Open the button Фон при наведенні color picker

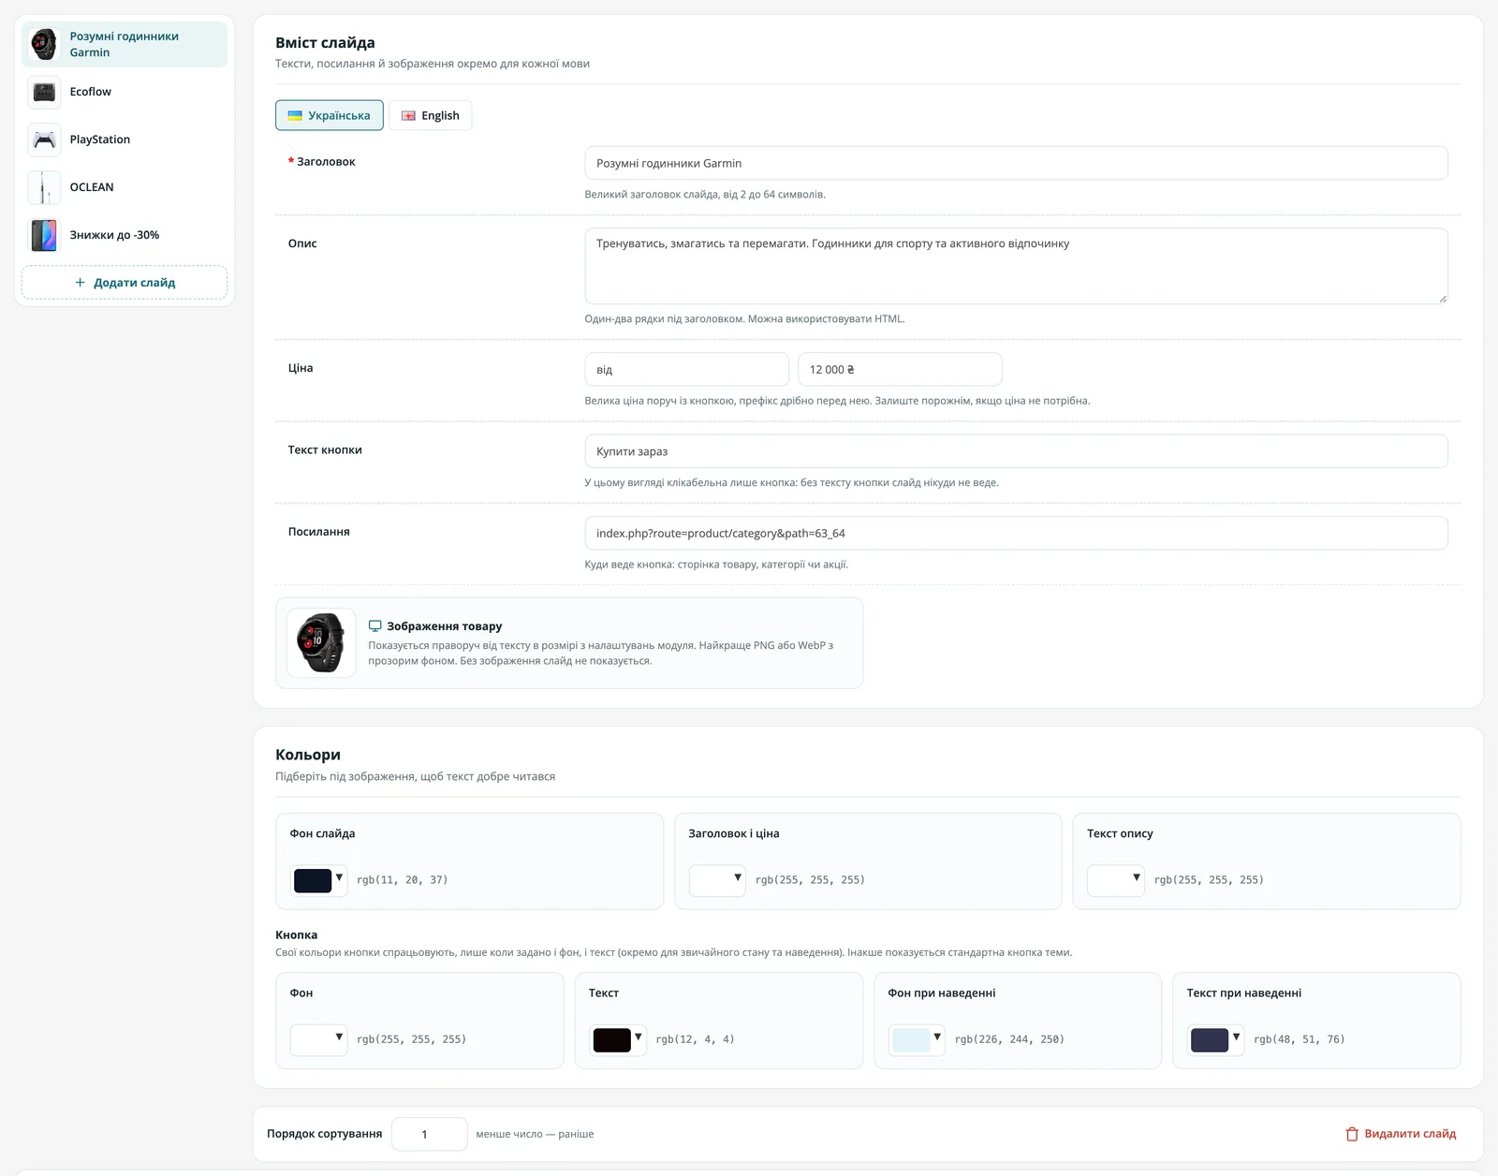(917, 1040)
